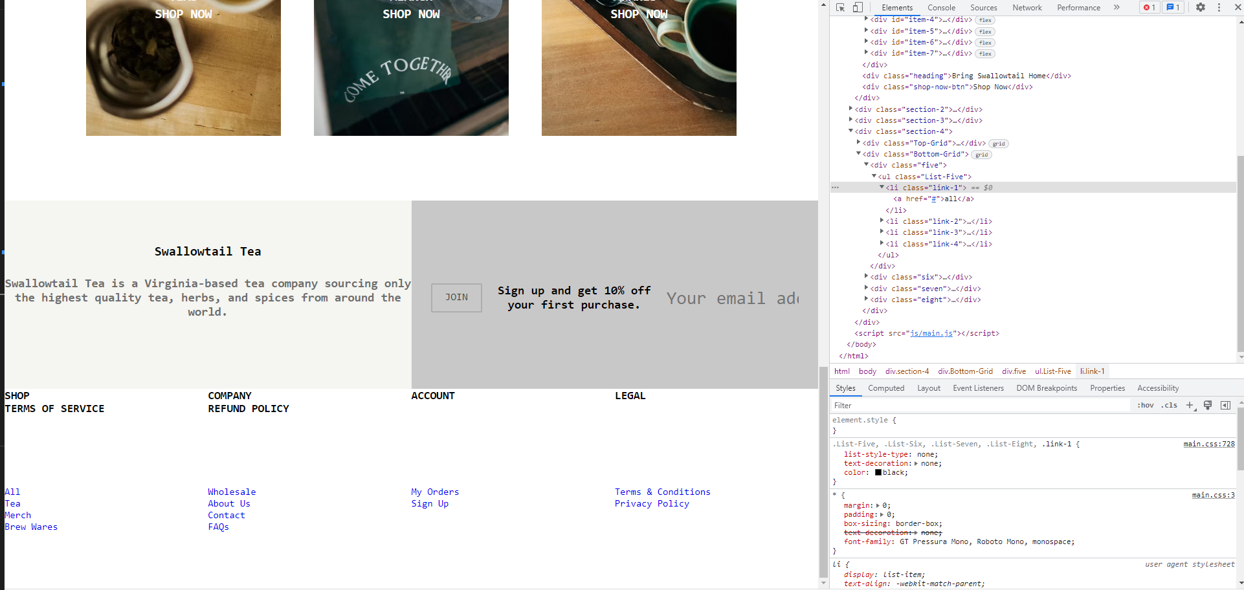Click the Styles pane scrollbar thumb
Screen dimensions: 1244x590
point(1239,438)
